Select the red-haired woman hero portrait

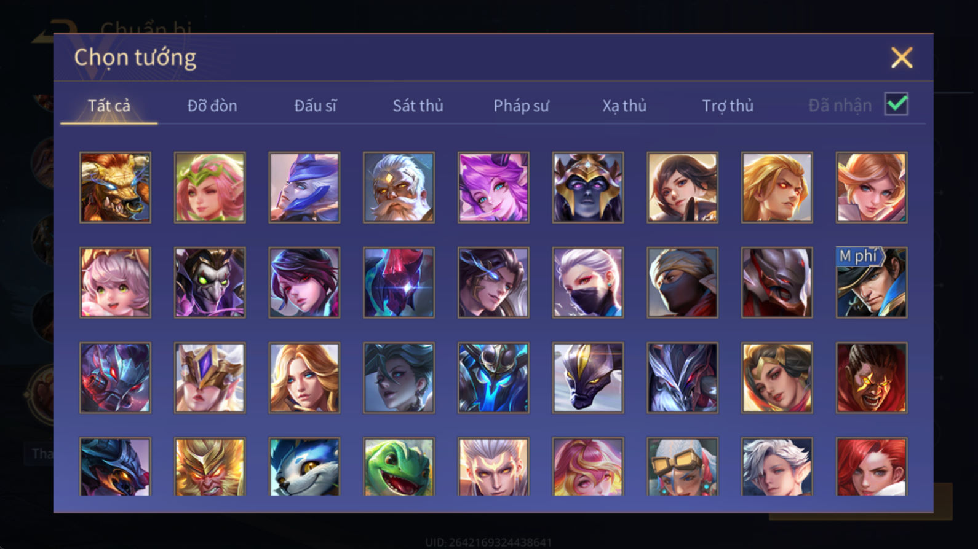click(872, 467)
